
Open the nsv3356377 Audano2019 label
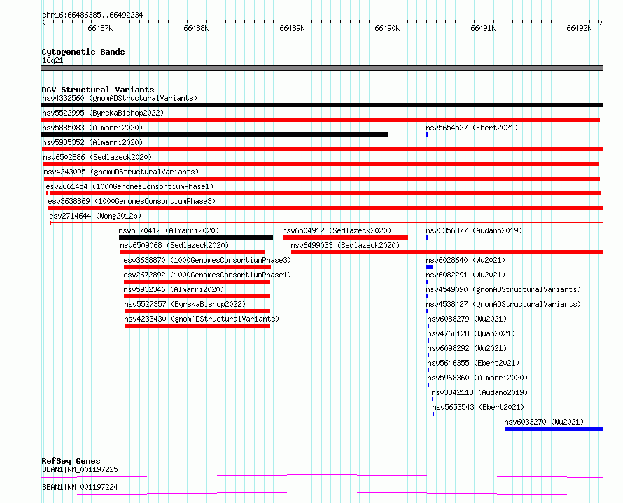coord(474,230)
